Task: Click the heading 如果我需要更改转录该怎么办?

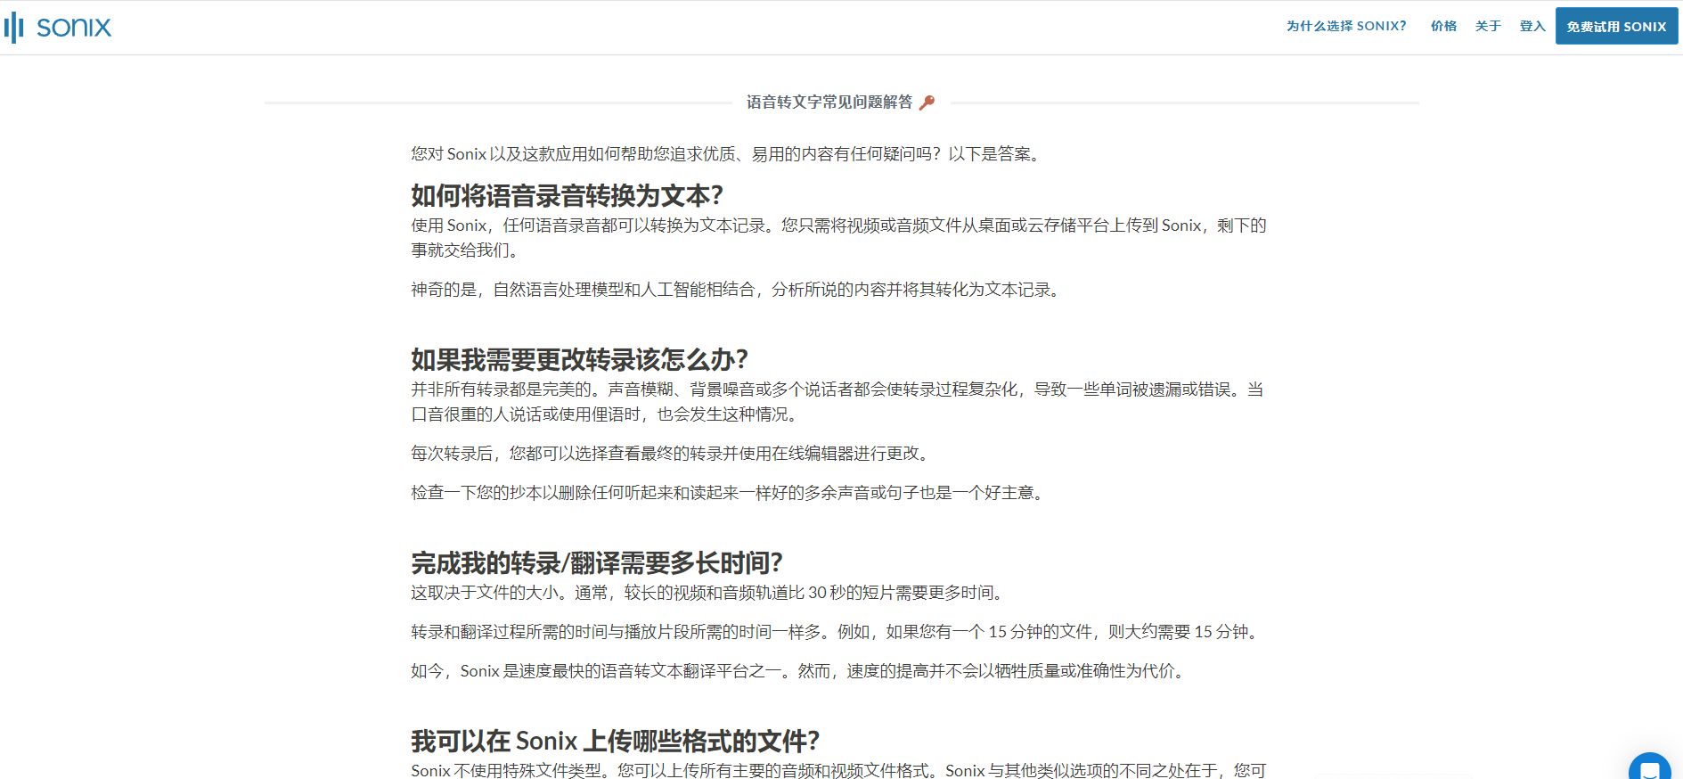Action: pyautogui.click(x=579, y=359)
